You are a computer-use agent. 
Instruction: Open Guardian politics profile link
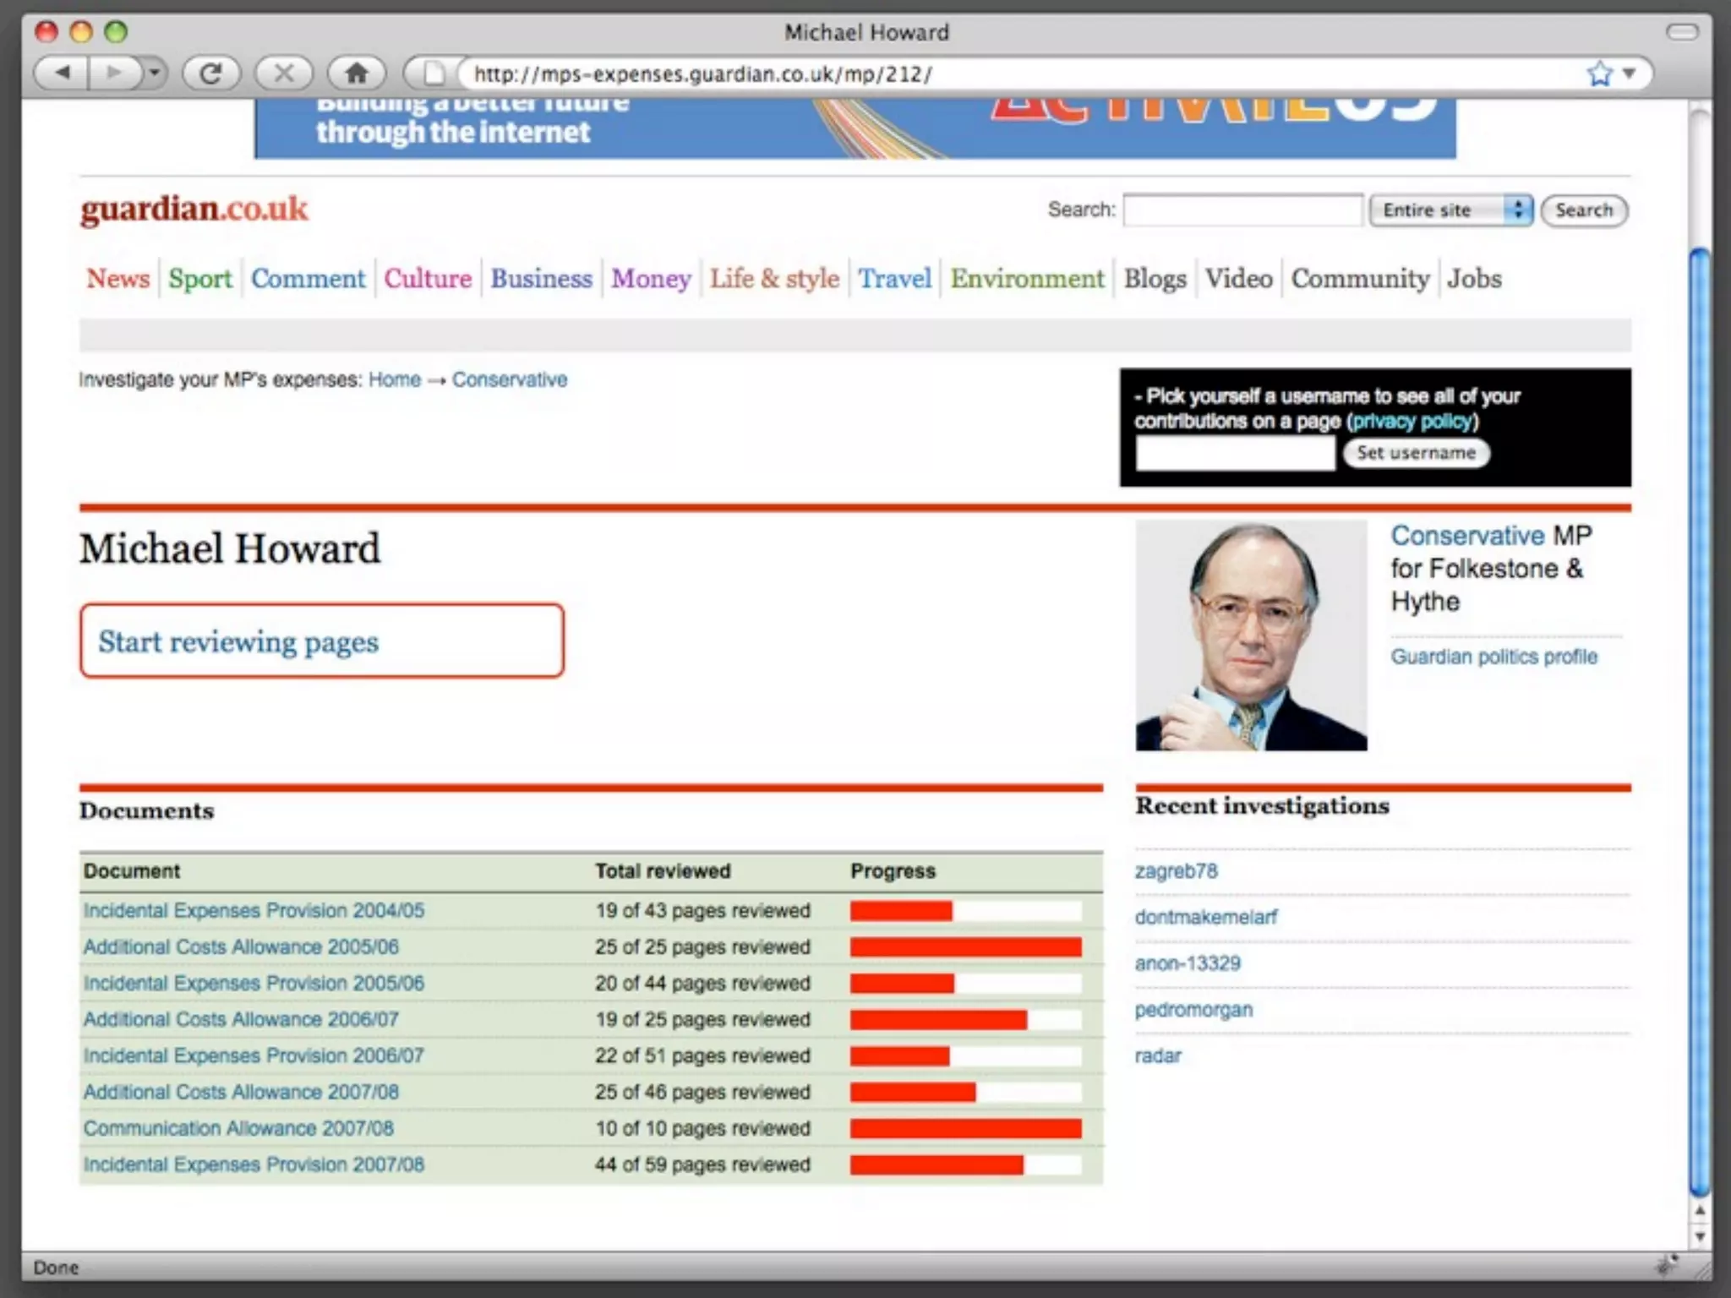(x=1493, y=657)
